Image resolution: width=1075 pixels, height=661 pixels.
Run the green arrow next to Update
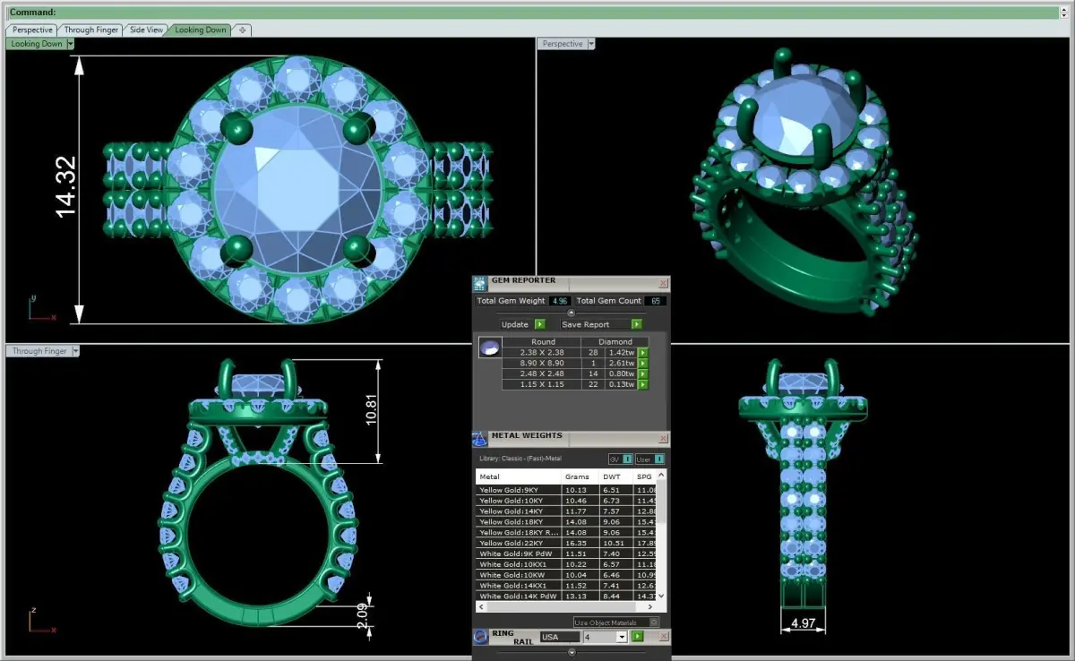coord(539,324)
